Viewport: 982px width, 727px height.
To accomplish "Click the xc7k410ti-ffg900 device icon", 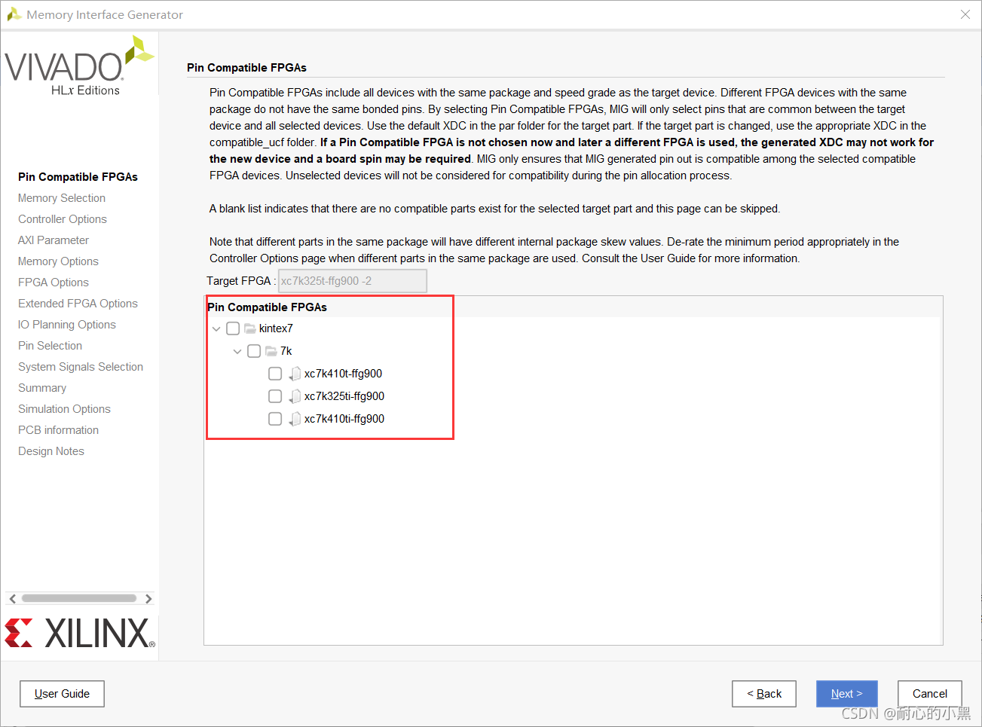I will pyautogui.click(x=295, y=419).
